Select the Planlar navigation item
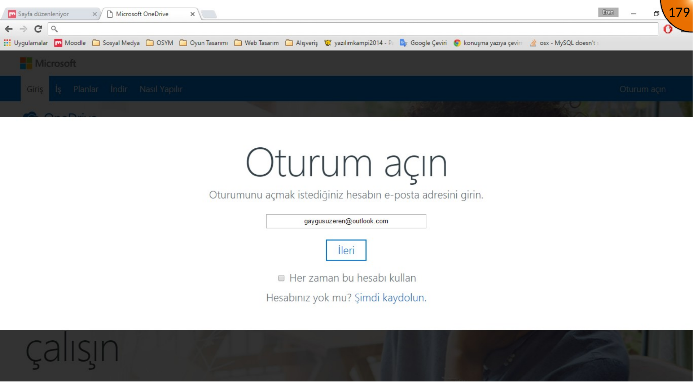The height and width of the screenshot is (389, 693). click(x=85, y=89)
